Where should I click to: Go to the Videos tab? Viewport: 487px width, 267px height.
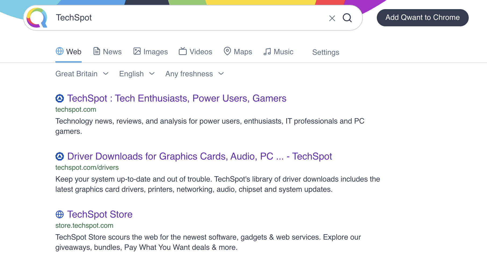(x=195, y=52)
